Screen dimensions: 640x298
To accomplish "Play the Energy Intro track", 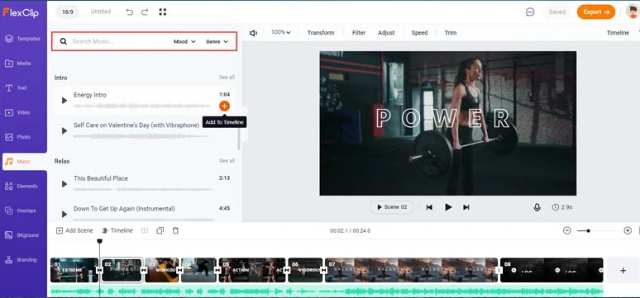I will click(64, 100).
